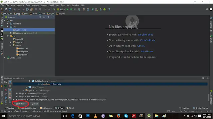Click the Cut scissors icon

coord(24,9)
